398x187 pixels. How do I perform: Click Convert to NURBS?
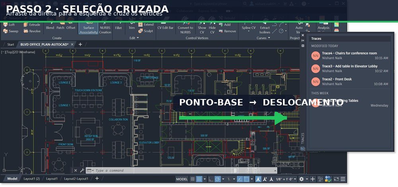[x=185, y=29]
